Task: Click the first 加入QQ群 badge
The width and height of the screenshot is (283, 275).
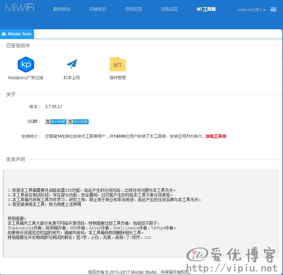Action: [x=56, y=122]
